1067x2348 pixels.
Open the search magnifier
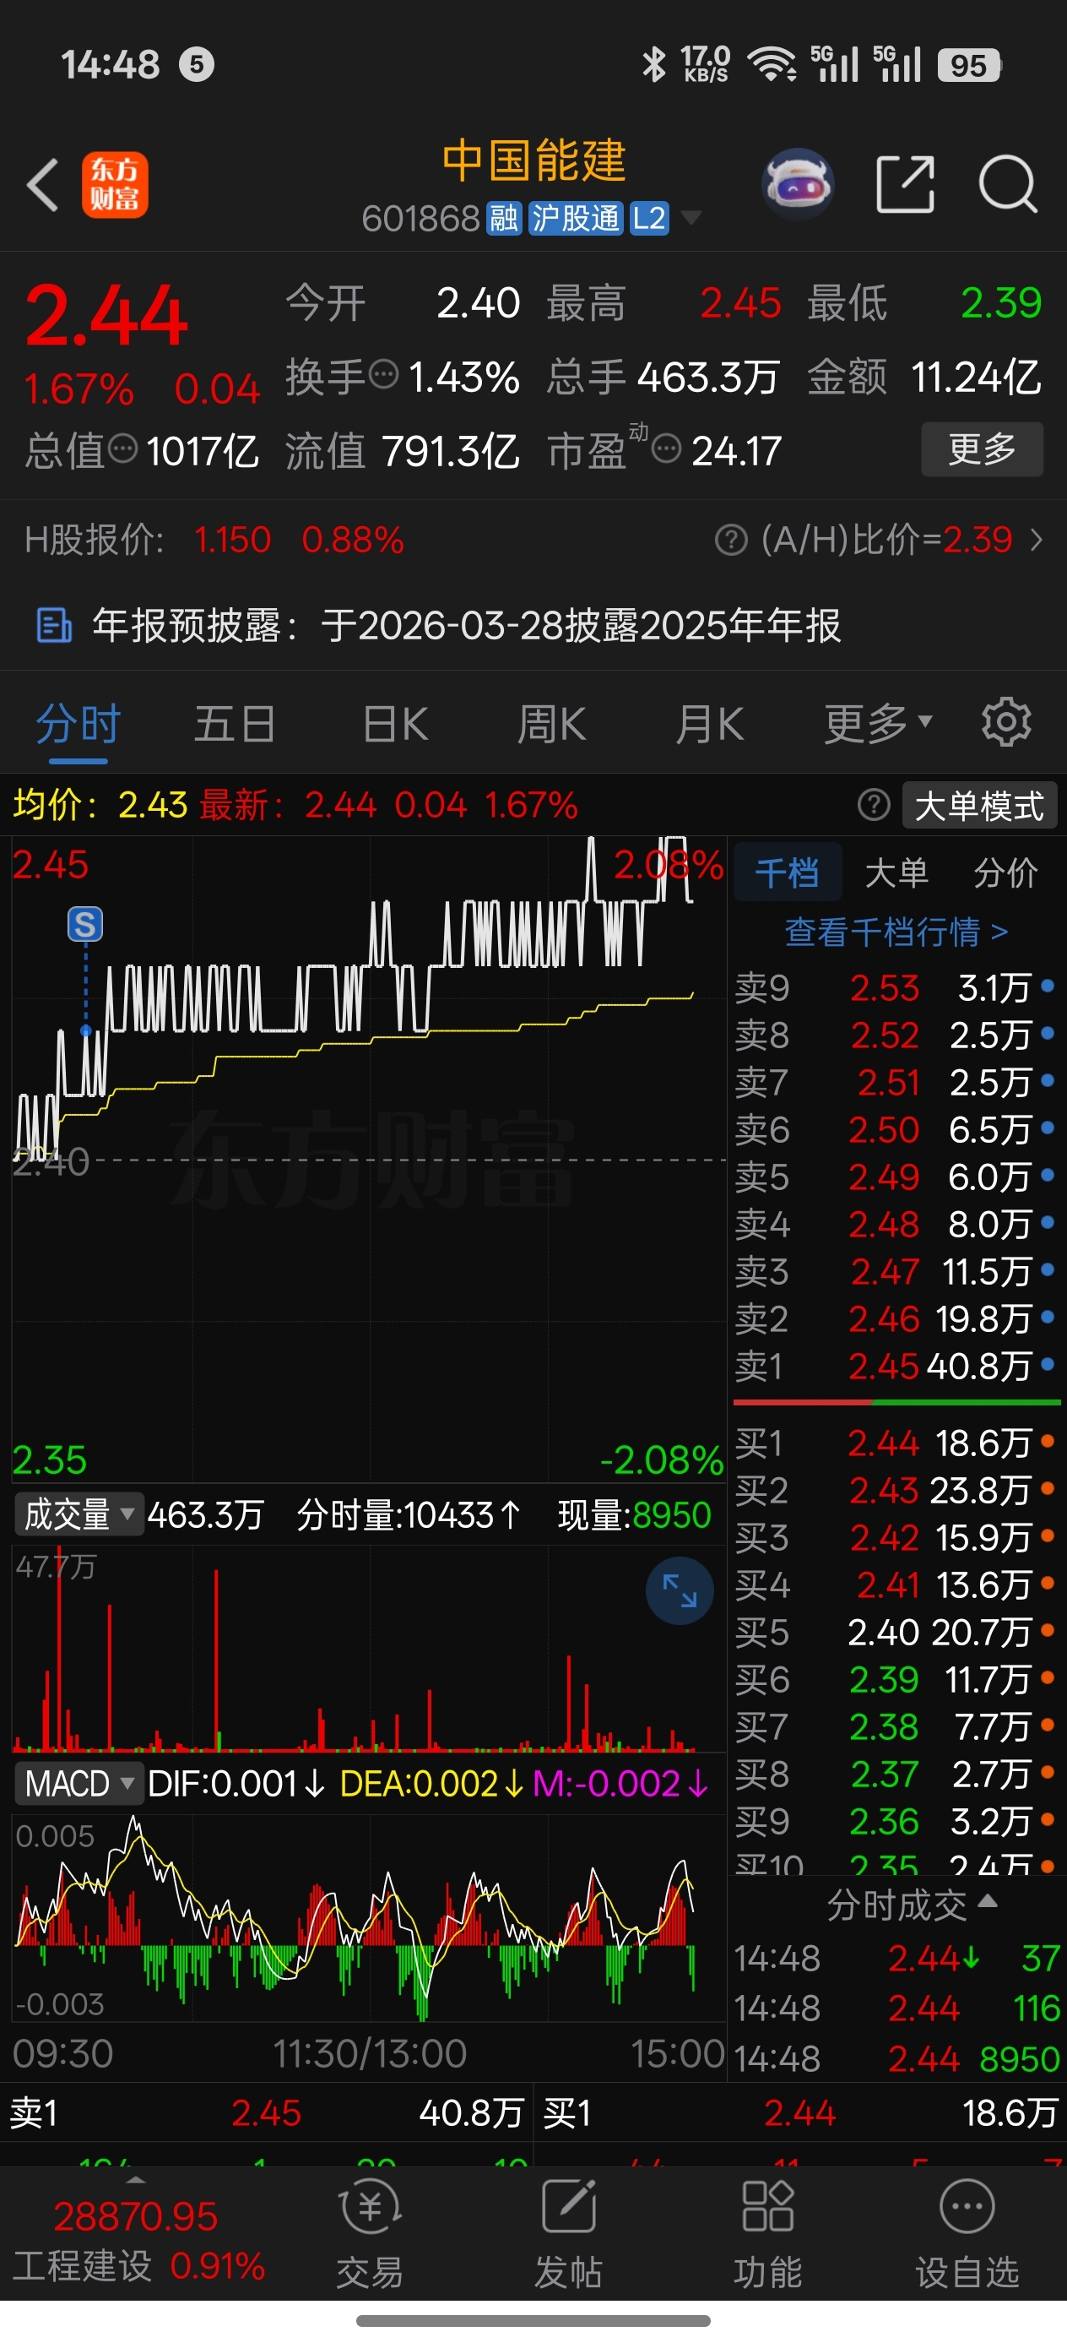(x=1007, y=184)
